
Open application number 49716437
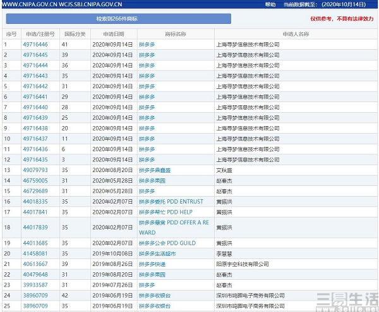pos(35,139)
